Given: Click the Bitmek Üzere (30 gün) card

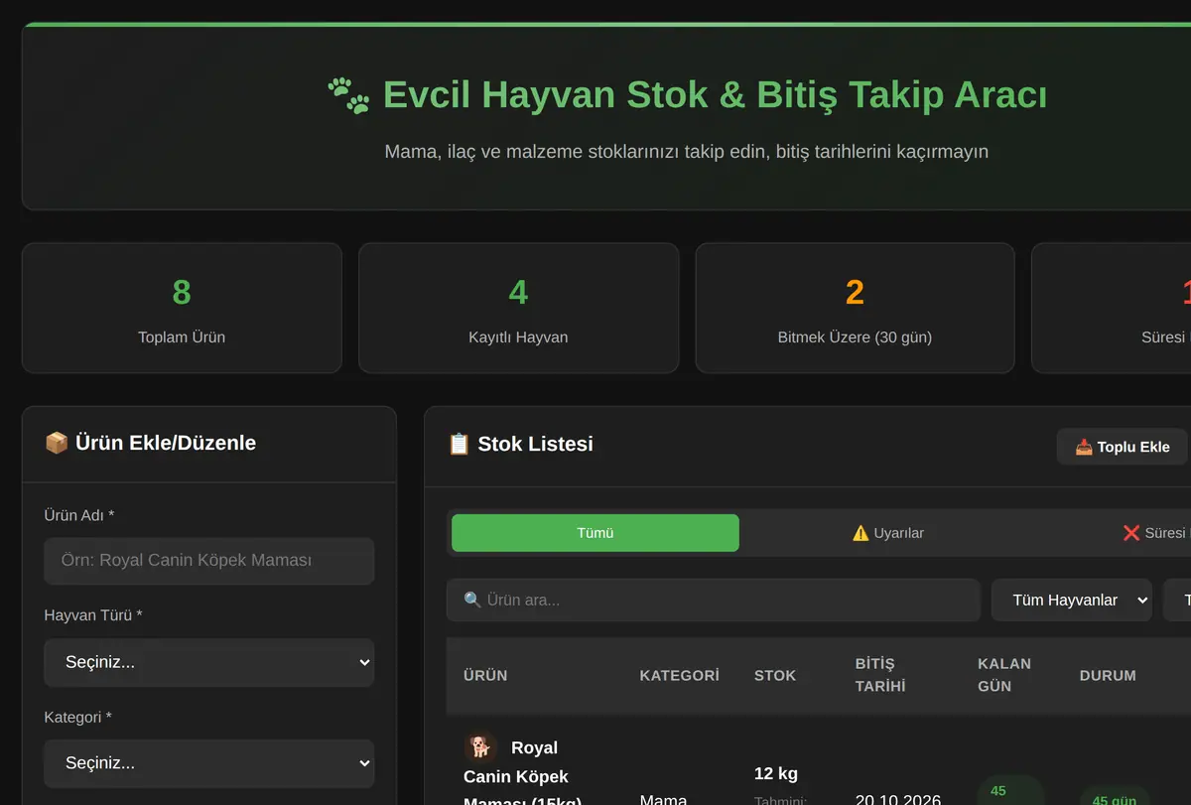Looking at the screenshot, I should [855, 308].
